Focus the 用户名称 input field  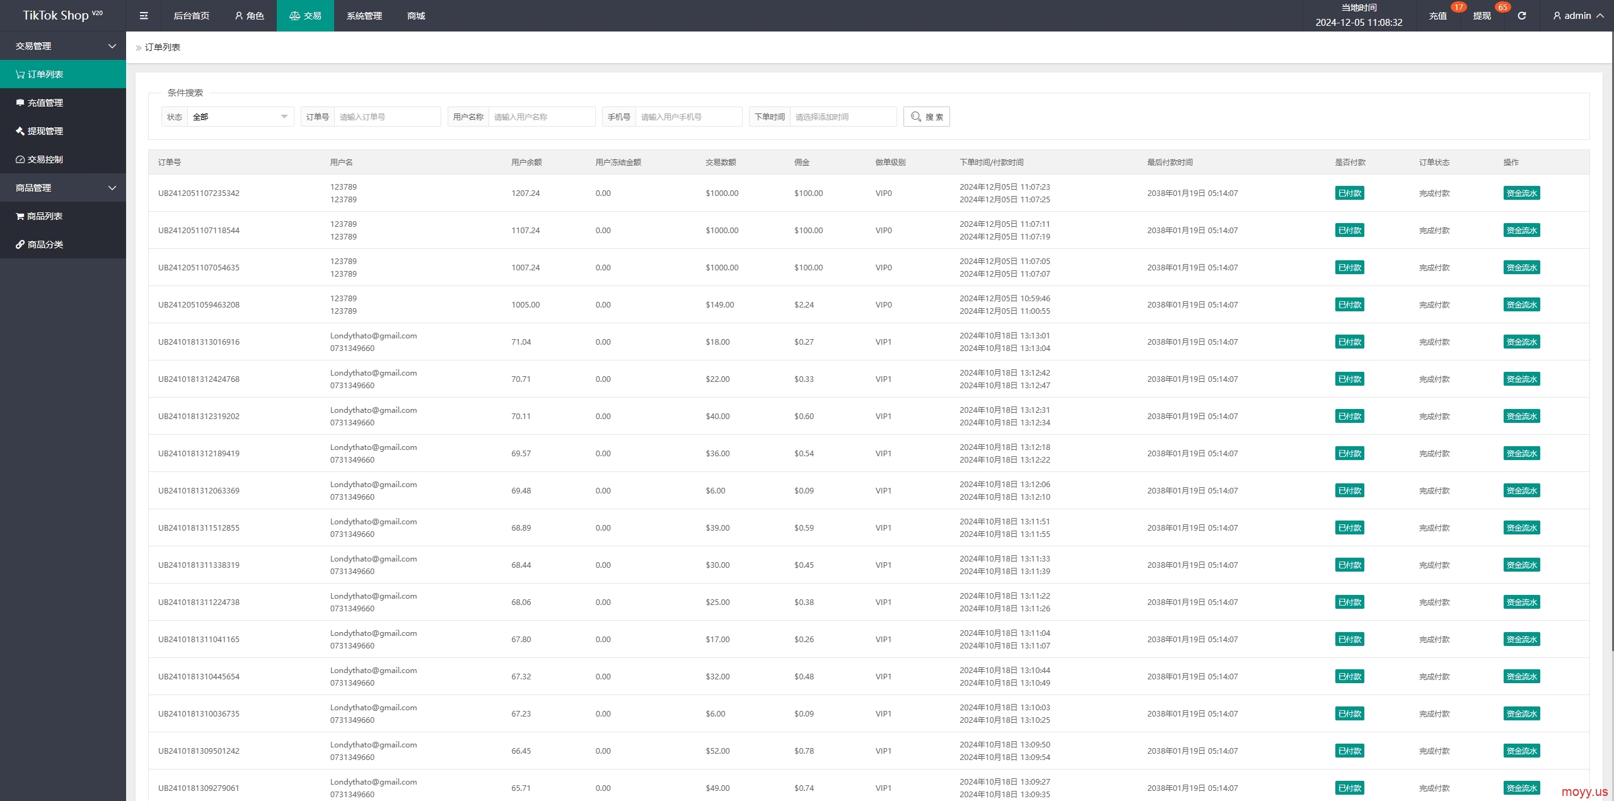tap(542, 117)
